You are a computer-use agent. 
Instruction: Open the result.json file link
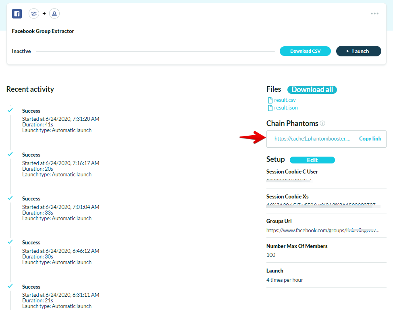pyautogui.click(x=286, y=108)
